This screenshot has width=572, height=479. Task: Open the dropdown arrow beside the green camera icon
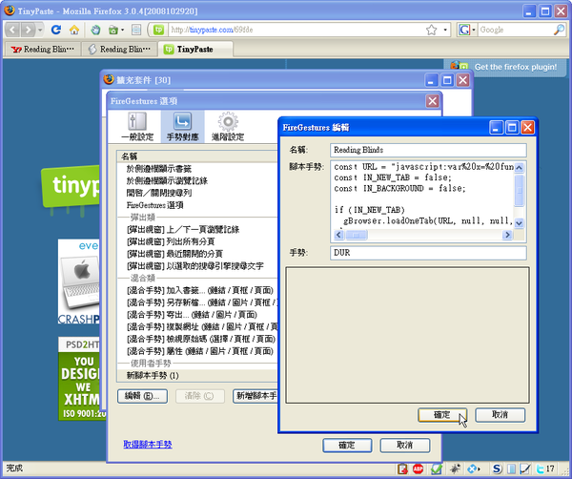tap(122, 30)
